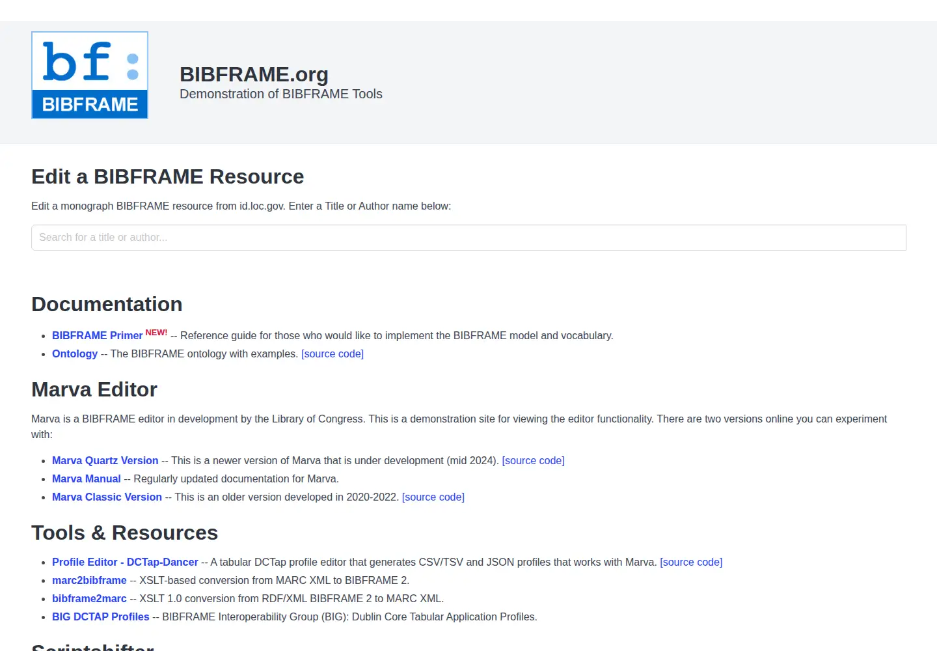The height and width of the screenshot is (651, 937).
Task: Click the 'Demonstration of BIBFRAME Tools' subtitle
Action: click(281, 94)
